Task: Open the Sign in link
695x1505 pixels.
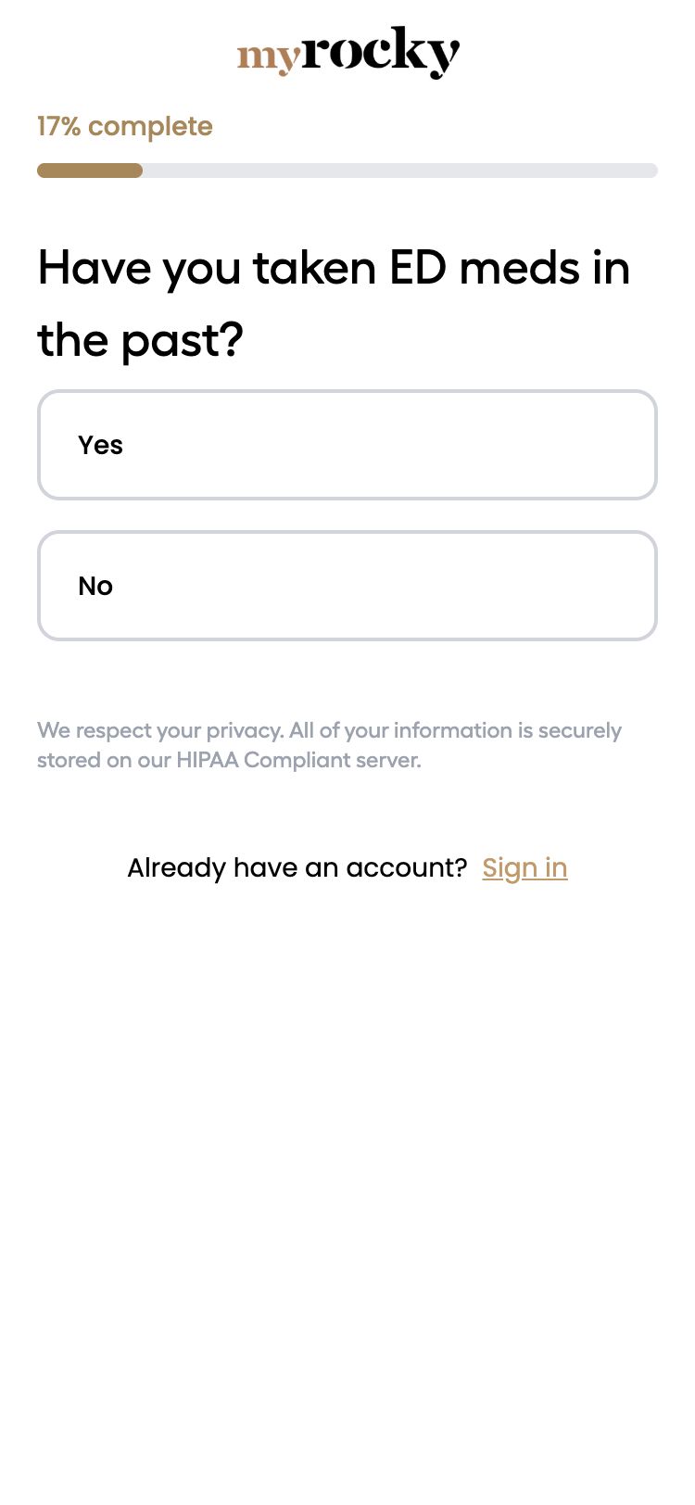Action: click(524, 867)
